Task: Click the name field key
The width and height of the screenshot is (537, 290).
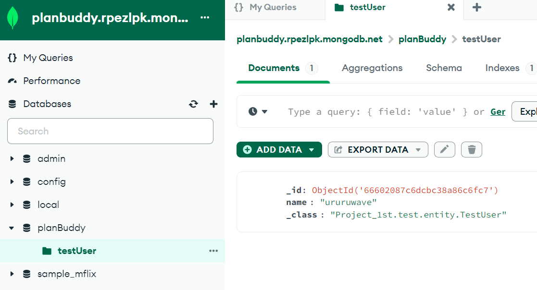Action: click(x=297, y=203)
